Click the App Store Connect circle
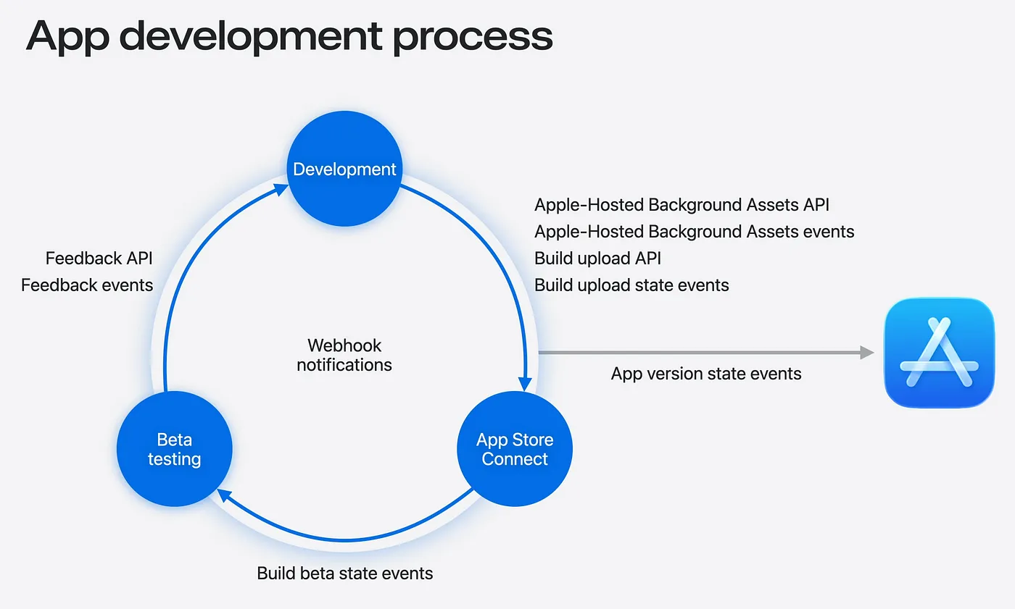1015x609 pixels. tap(515, 449)
